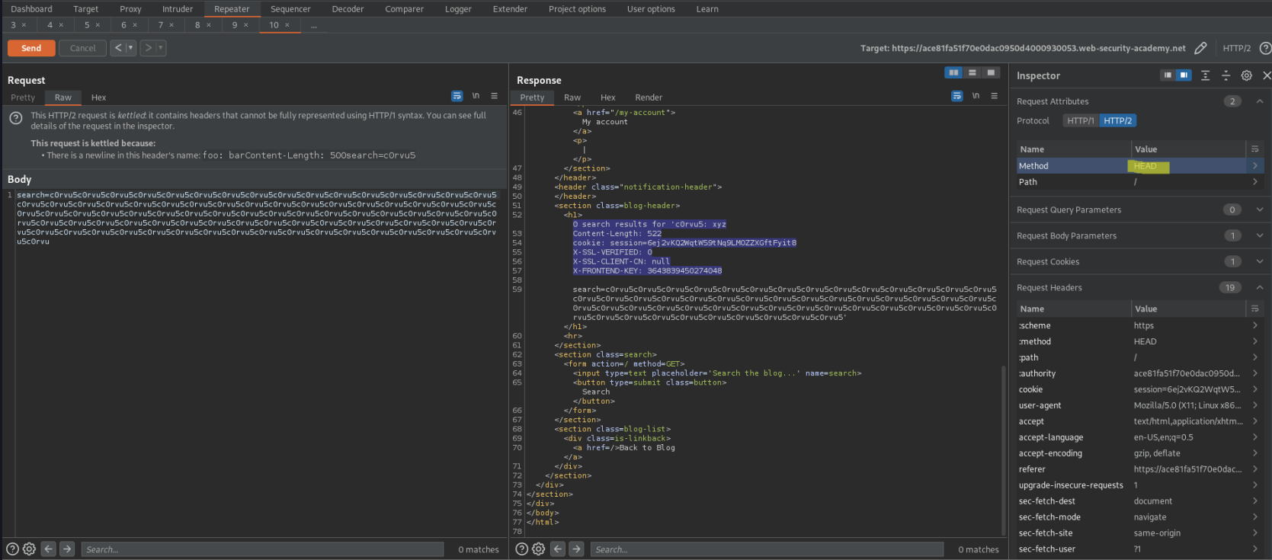Expand Request Cookies section
The height and width of the screenshot is (560, 1272).
tap(1260, 261)
